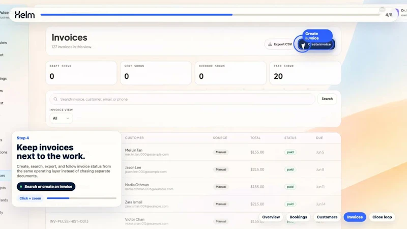Click paid status badge in Mei Lin Tan row

point(290,152)
